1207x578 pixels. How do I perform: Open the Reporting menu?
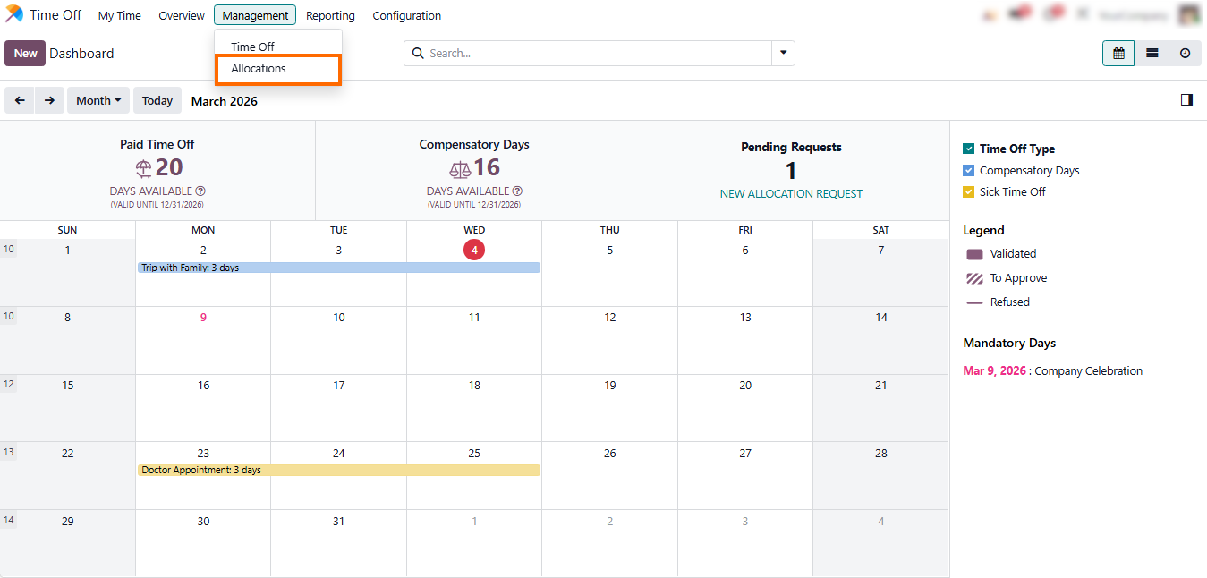pos(330,15)
